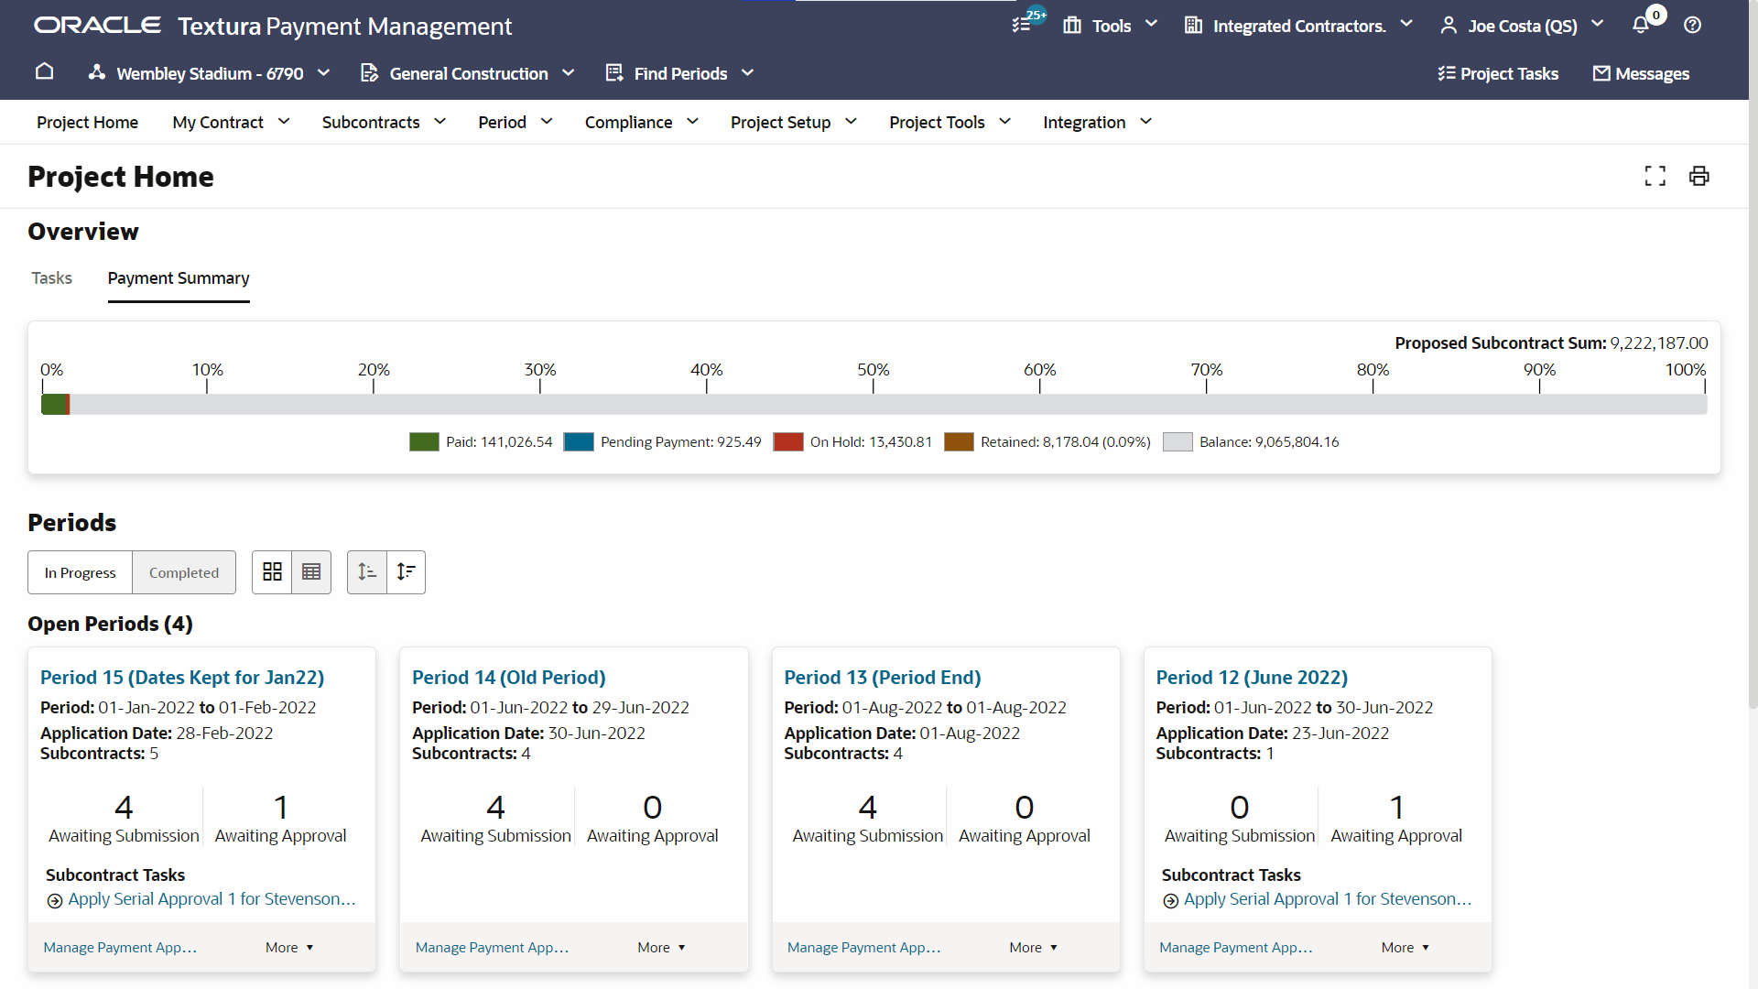Screen dimensions: 1758x989
Task: Enable the In Progress periods filter
Action: click(x=79, y=571)
